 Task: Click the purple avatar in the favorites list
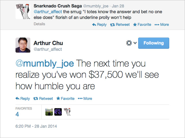pyautogui.click(x=58, y=112)
